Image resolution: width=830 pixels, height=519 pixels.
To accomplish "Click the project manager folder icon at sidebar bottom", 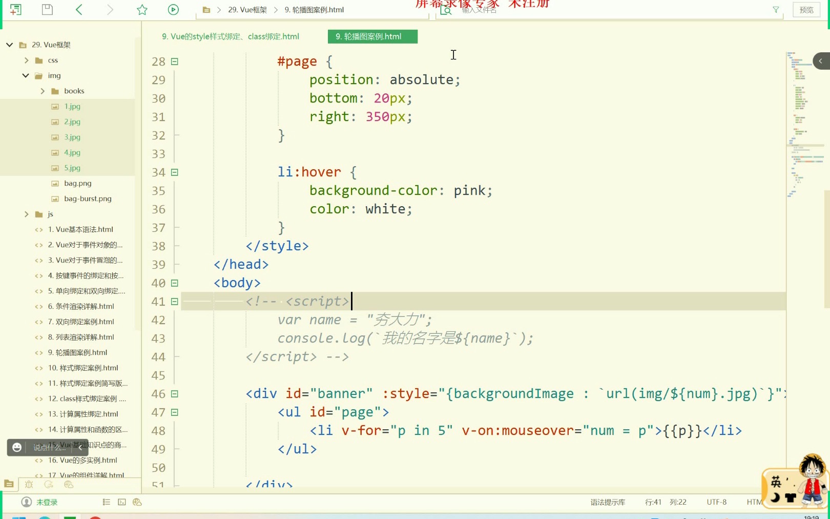I will [x=9, y=484].
